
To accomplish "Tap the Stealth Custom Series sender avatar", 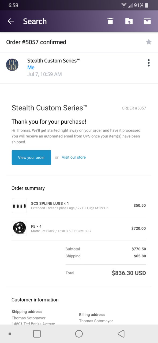I will [x=12, y=65].
